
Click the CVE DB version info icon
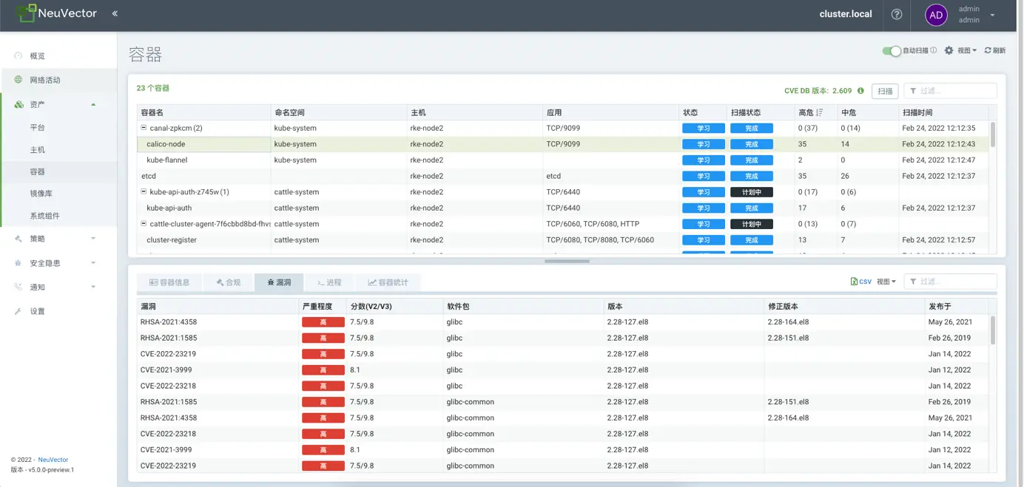(x=860, y=91)
